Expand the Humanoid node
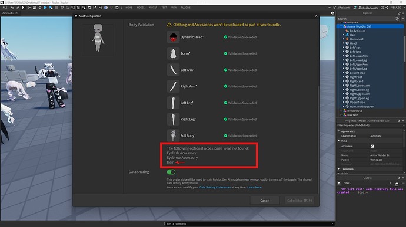This screenshot has height=227, width=406. pyautogui.click(x=344, y=39)
